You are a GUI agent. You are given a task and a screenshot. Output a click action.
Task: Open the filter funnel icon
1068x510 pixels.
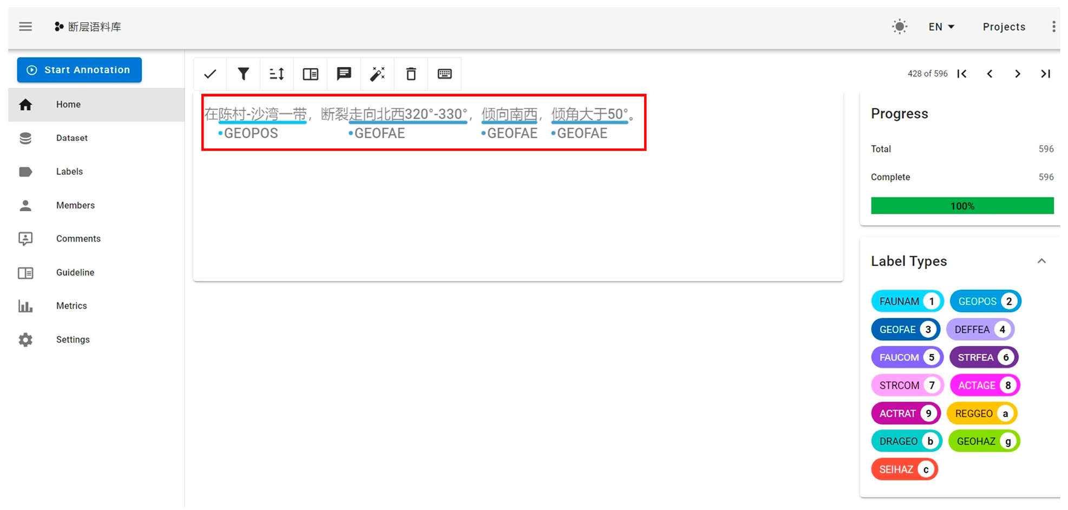pyautogui.click(x=244, y=74)
